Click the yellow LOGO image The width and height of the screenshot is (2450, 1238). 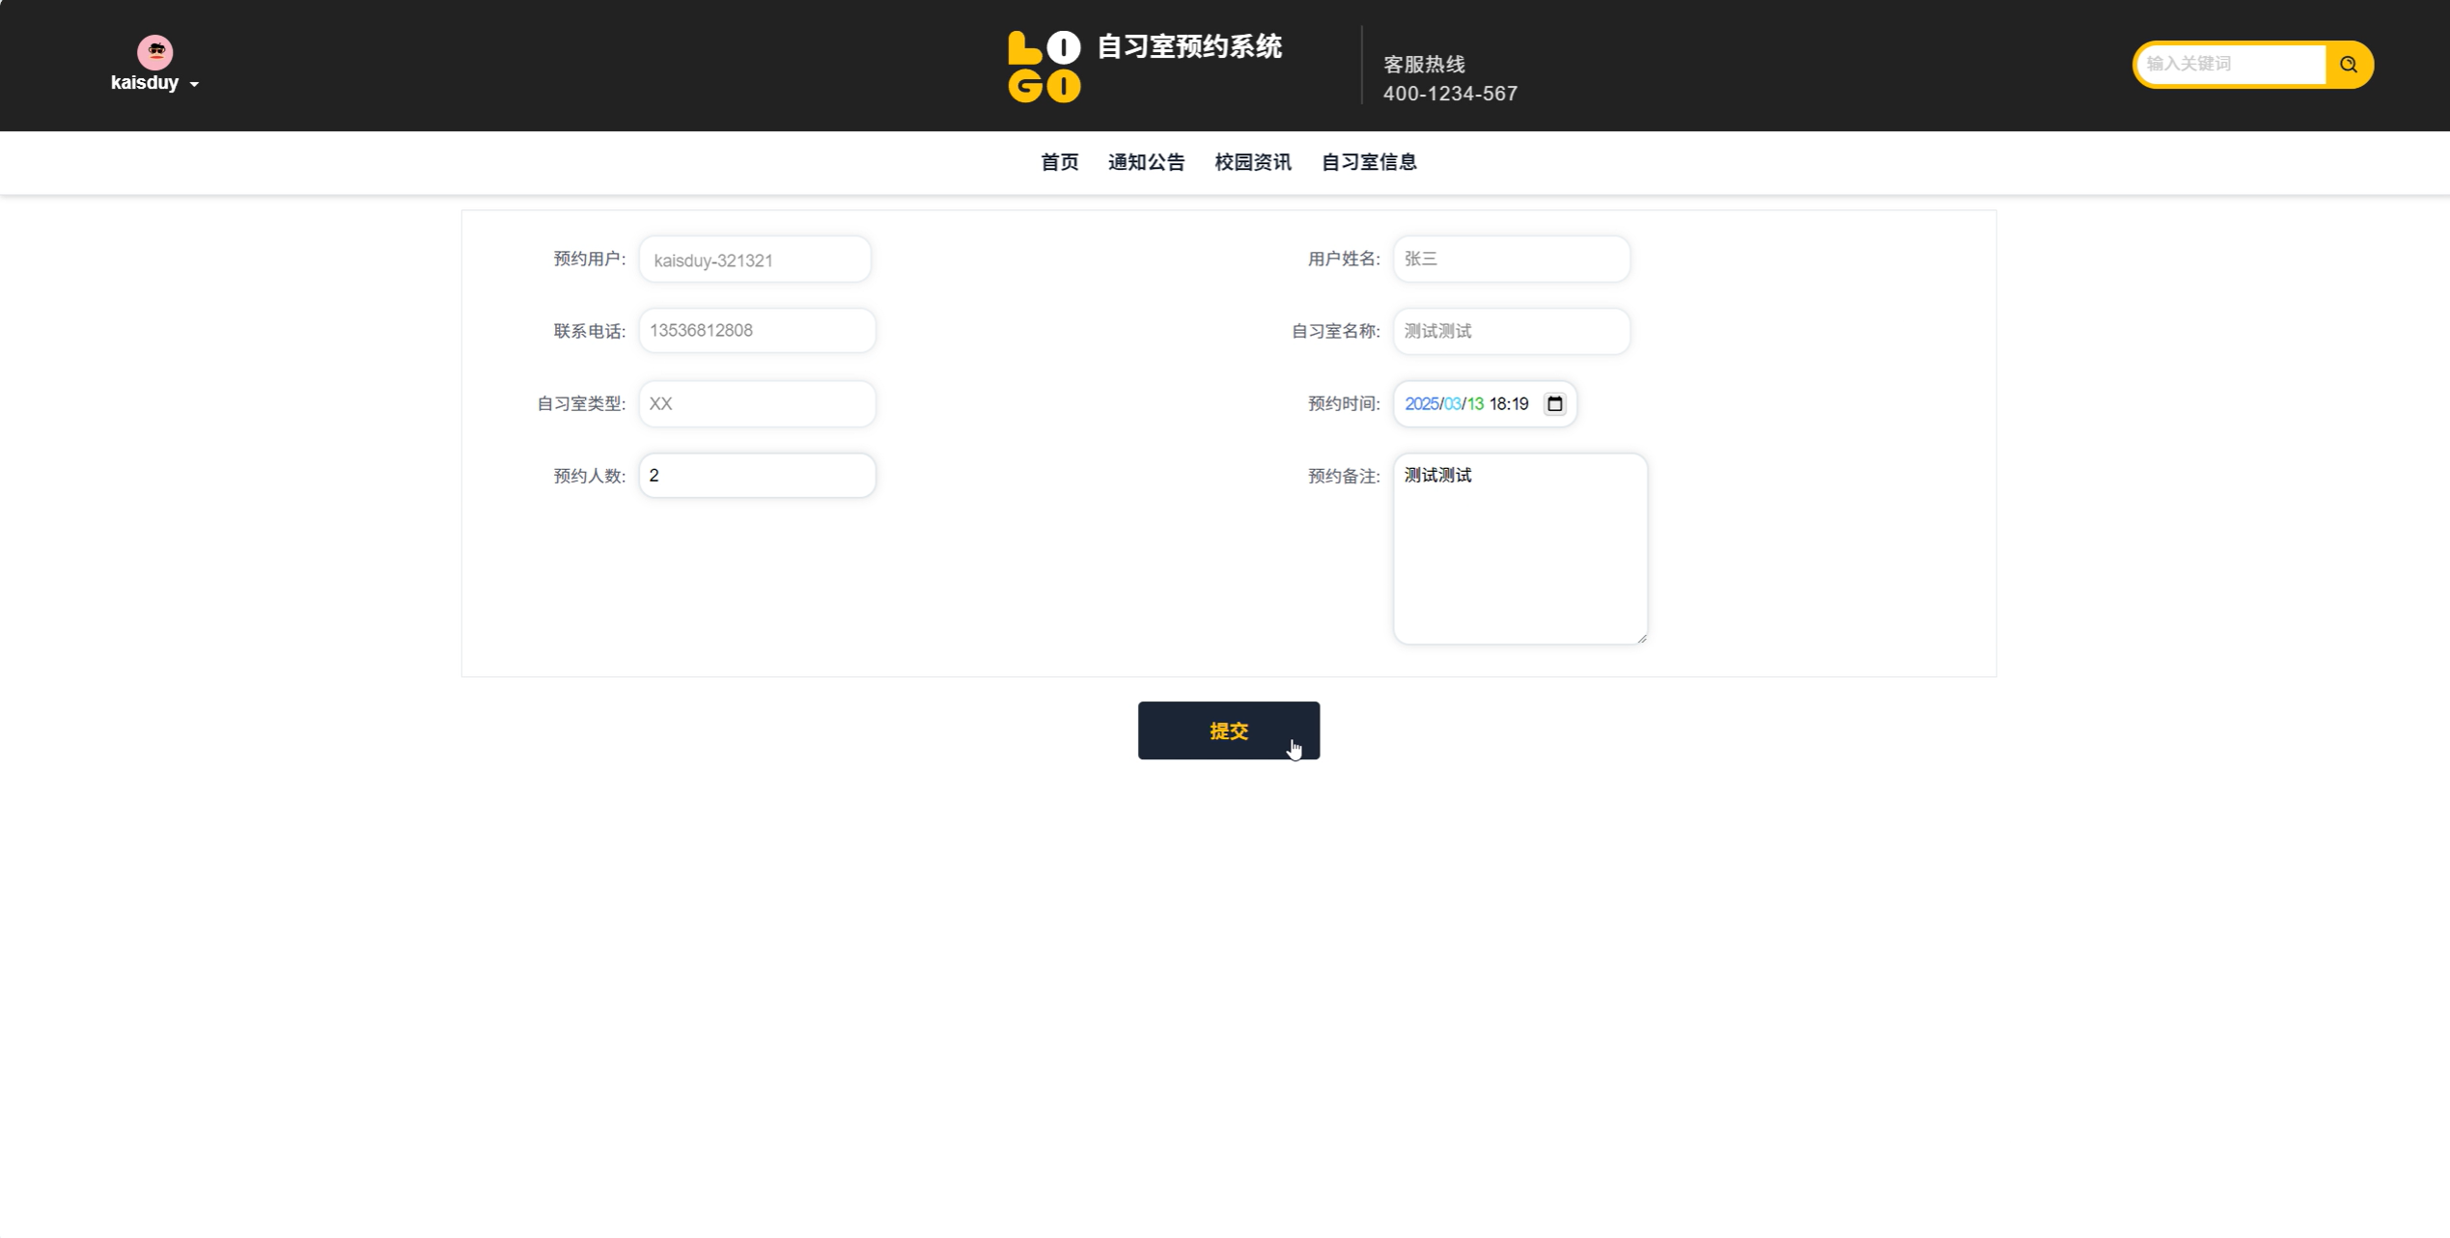click(x=1044, y=67)
